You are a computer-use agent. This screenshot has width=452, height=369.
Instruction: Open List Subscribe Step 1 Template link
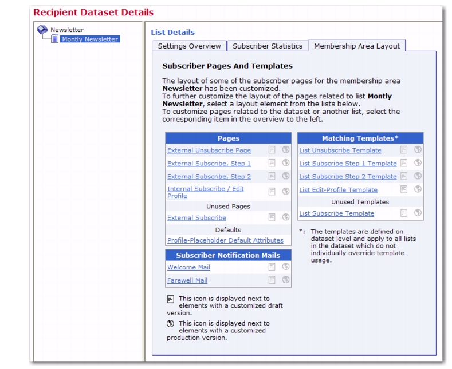coord(348,164)
